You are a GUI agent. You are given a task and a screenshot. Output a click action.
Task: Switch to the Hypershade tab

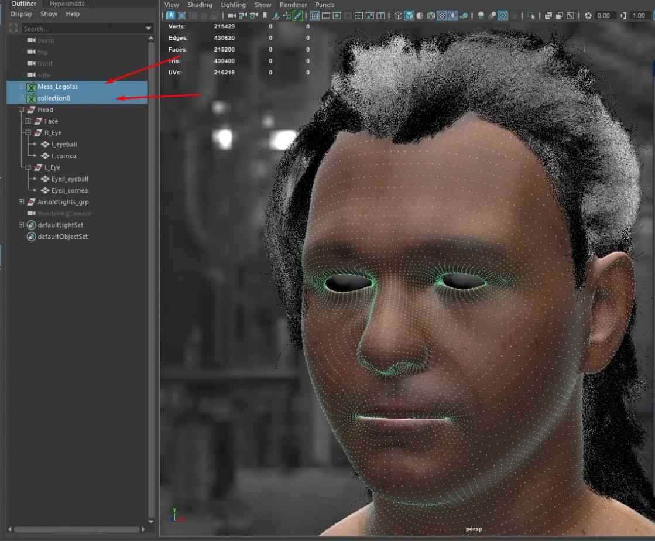(x=67, y=4)
